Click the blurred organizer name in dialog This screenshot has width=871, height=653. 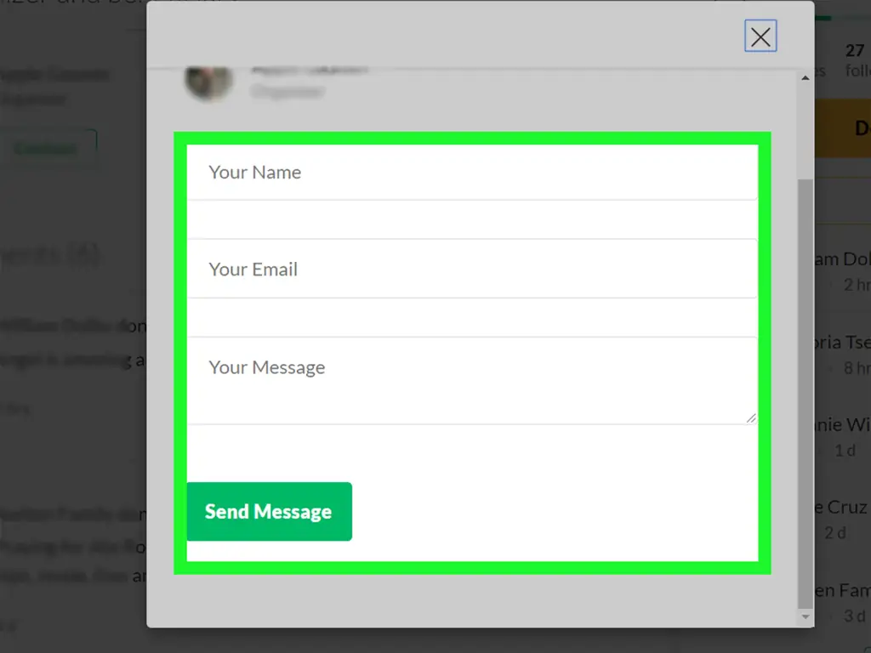[309, 69]
